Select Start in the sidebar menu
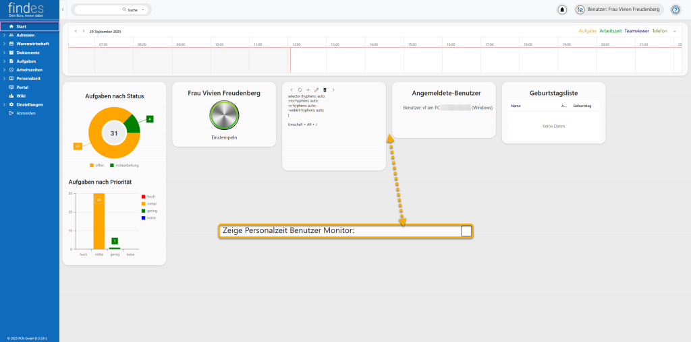 tap(21, 26)
